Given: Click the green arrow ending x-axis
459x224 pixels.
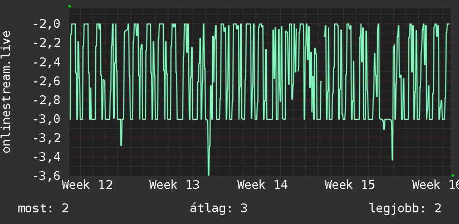Looking at the screenshot, I should 453,176.
